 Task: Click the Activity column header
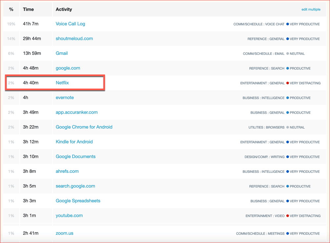64,10
